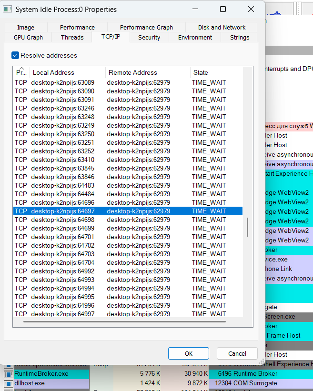313x391 pixels.
Task: Select connection row with local port 64701
Action: tap(128, 237)
